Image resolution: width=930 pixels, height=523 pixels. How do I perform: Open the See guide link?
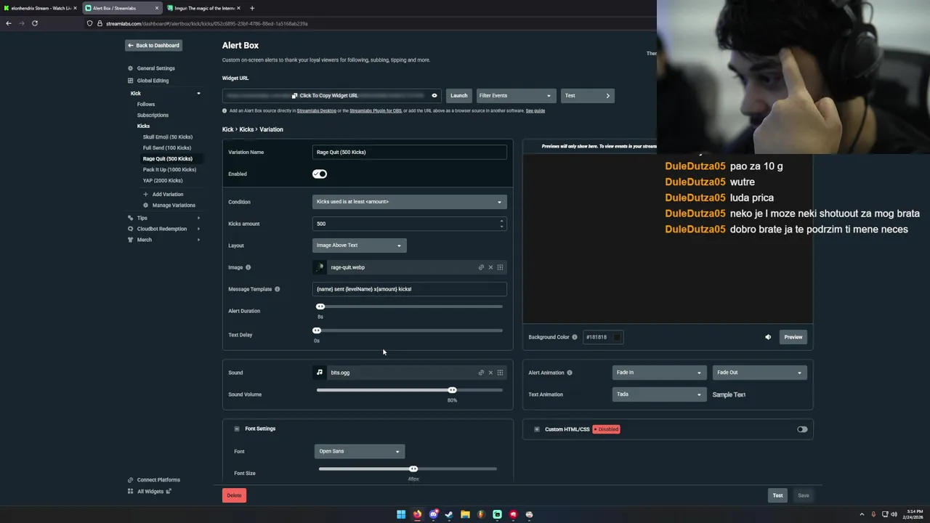535,110
